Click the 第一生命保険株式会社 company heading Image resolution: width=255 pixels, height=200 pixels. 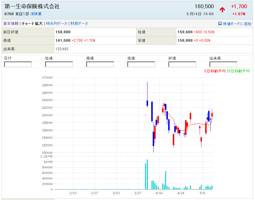32,6
